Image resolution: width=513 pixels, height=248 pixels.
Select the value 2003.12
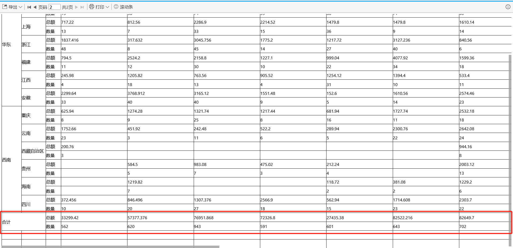pos(467,165)
